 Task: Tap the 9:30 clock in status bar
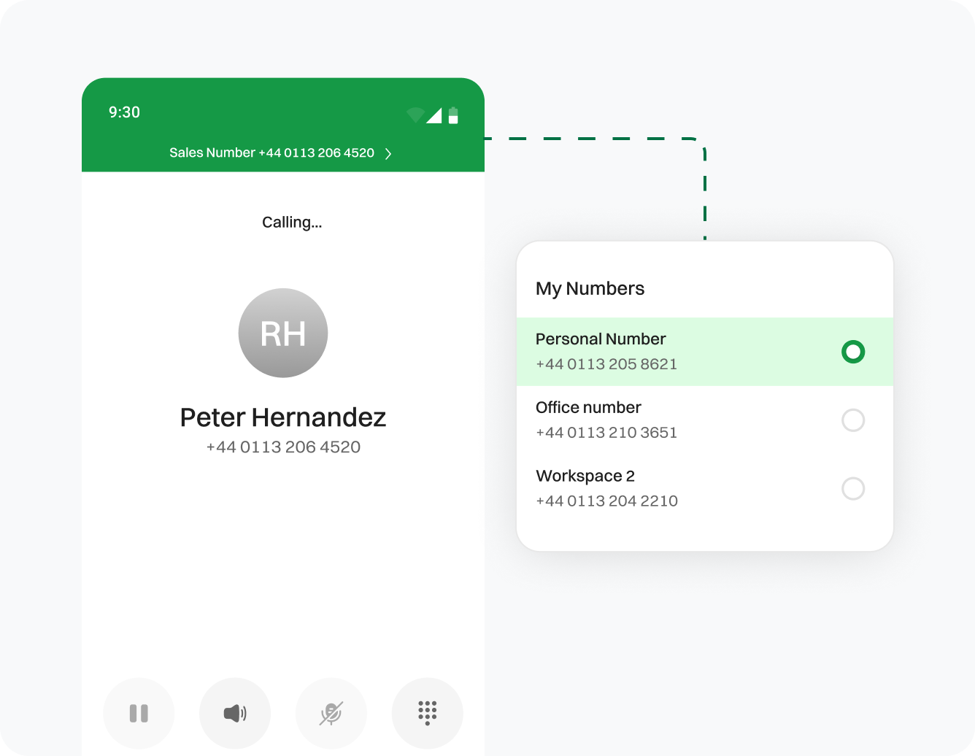pos(124,112)
